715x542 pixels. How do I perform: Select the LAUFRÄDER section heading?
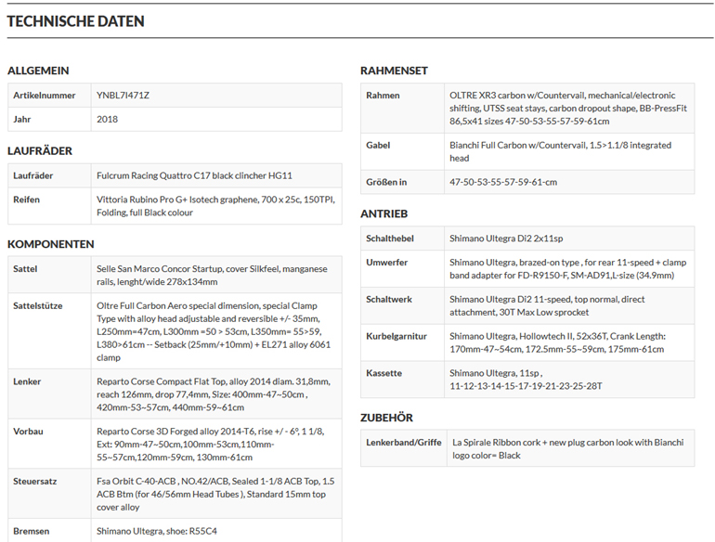pyautogui.click(x=40, y=150)
